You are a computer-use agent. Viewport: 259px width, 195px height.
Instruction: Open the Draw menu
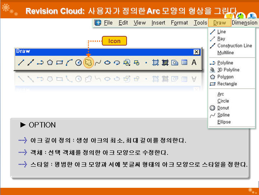pyautogui.click(x=220, y=23)
